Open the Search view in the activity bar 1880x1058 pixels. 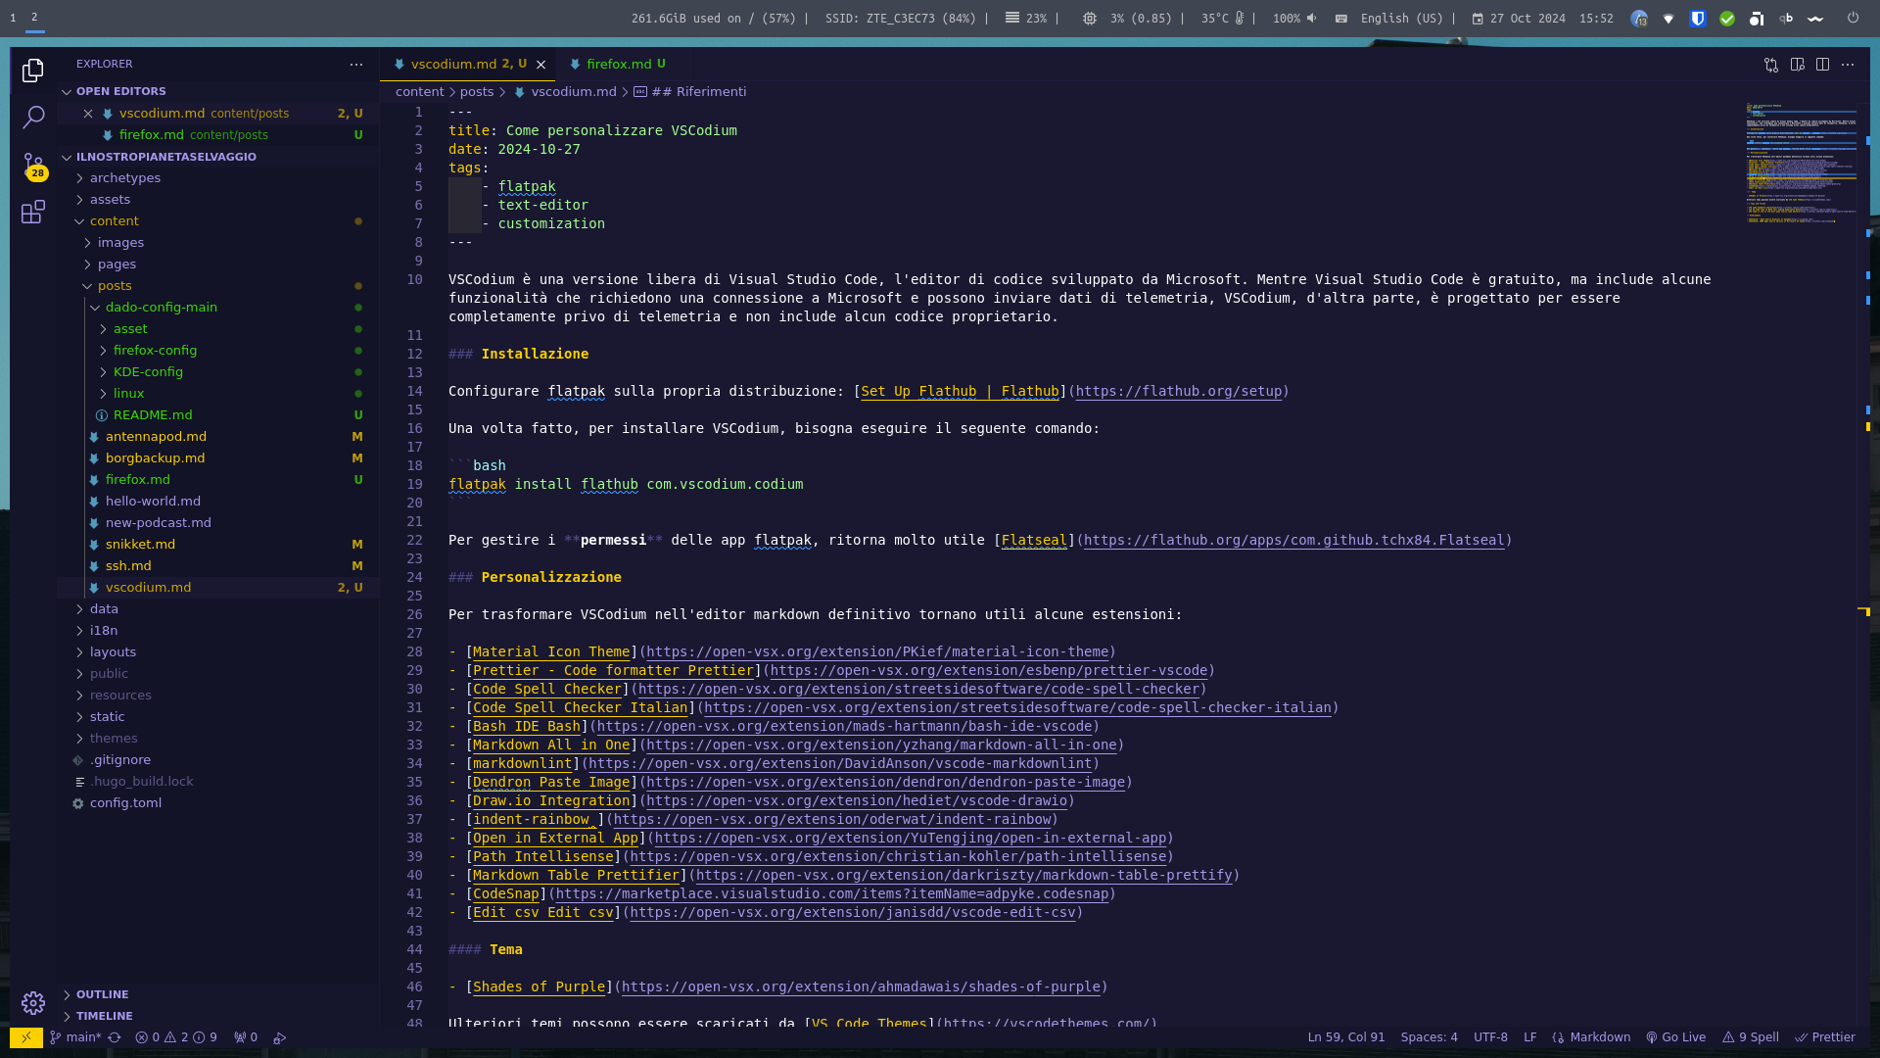(33, 118)
